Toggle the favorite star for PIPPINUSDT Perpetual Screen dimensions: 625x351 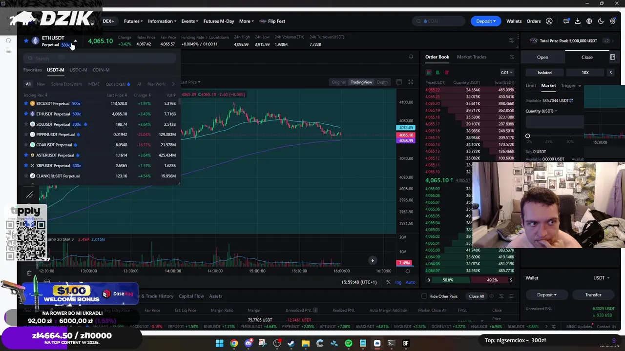26,135
